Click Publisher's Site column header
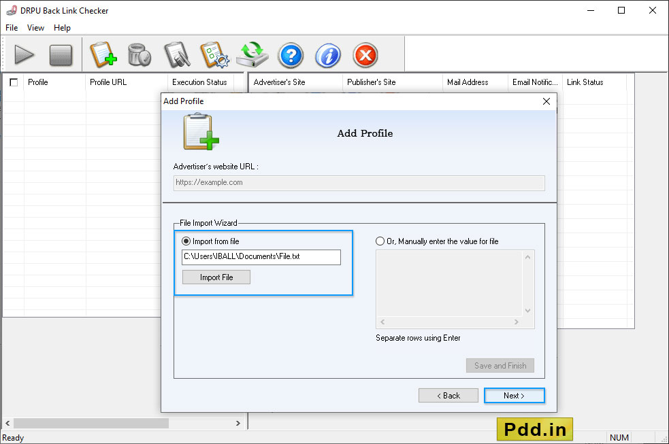Viewport: 669px width, 444px height. tap(393, 82)
